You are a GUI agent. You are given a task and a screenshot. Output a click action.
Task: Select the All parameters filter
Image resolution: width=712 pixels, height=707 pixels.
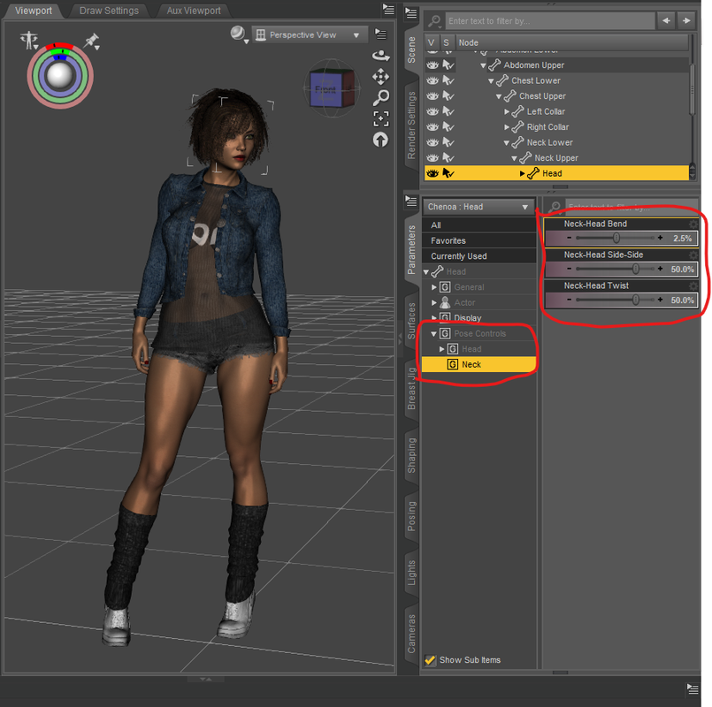click(x=479, y=225)
